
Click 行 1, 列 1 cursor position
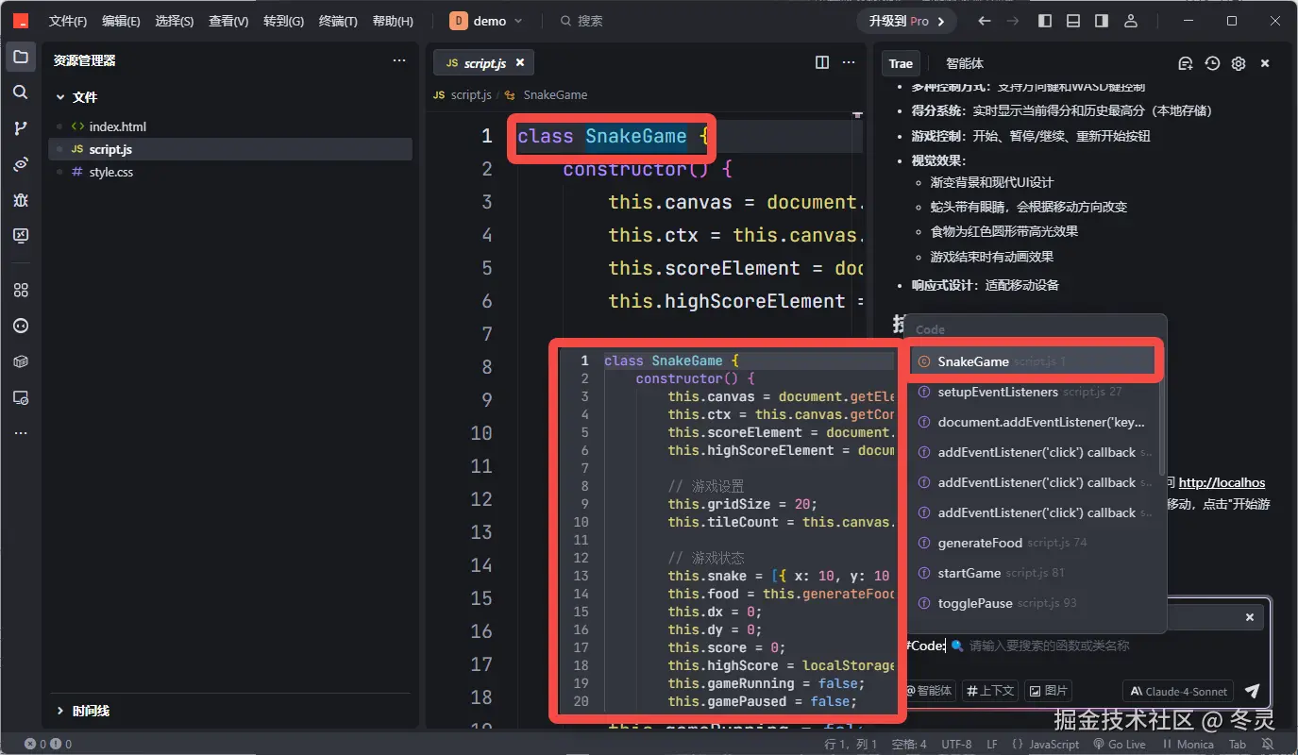851,744
